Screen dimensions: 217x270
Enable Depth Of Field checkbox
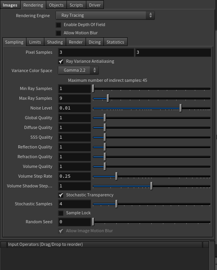click(x=58, y=25)
